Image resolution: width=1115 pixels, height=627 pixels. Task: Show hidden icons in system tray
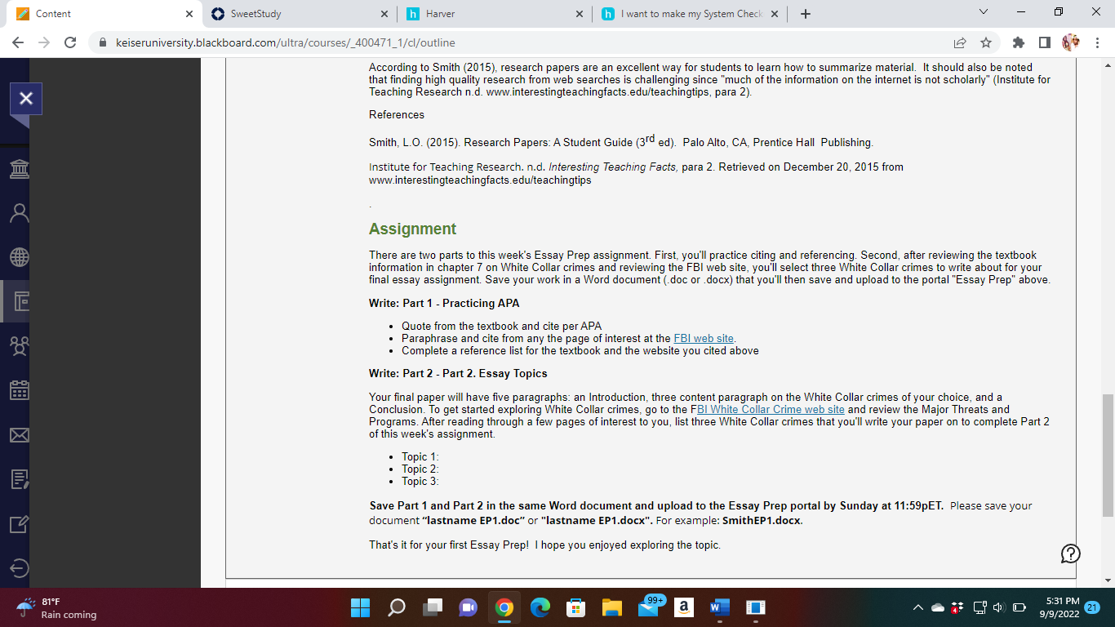[x=917, y=608]
